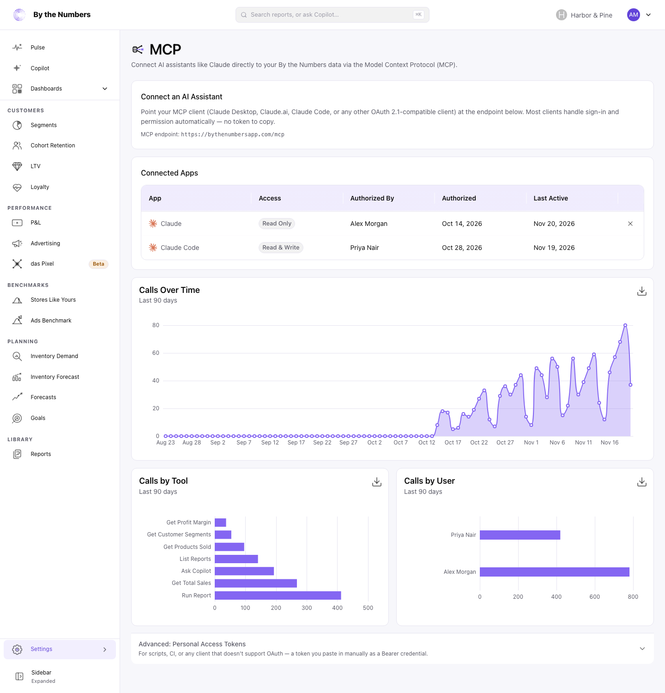Click the Read & Write access badge

point(281,248)
